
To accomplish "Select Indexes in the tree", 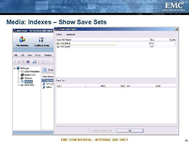I will point(28,82).
